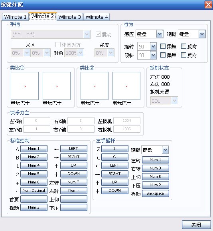Open the 手柄 device dropdown

click(x=51, y=34)
